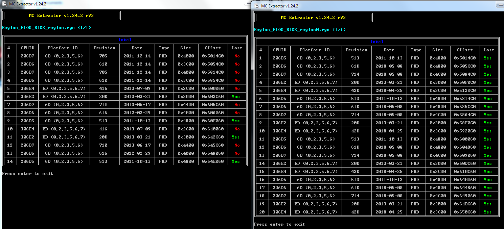
Task: Click the Size column header in left window
Action: [x=186, y=48]
